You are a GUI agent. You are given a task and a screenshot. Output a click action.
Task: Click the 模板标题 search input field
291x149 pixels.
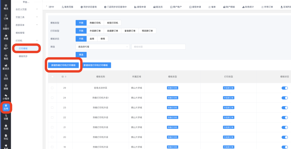(x=158, y=47)
